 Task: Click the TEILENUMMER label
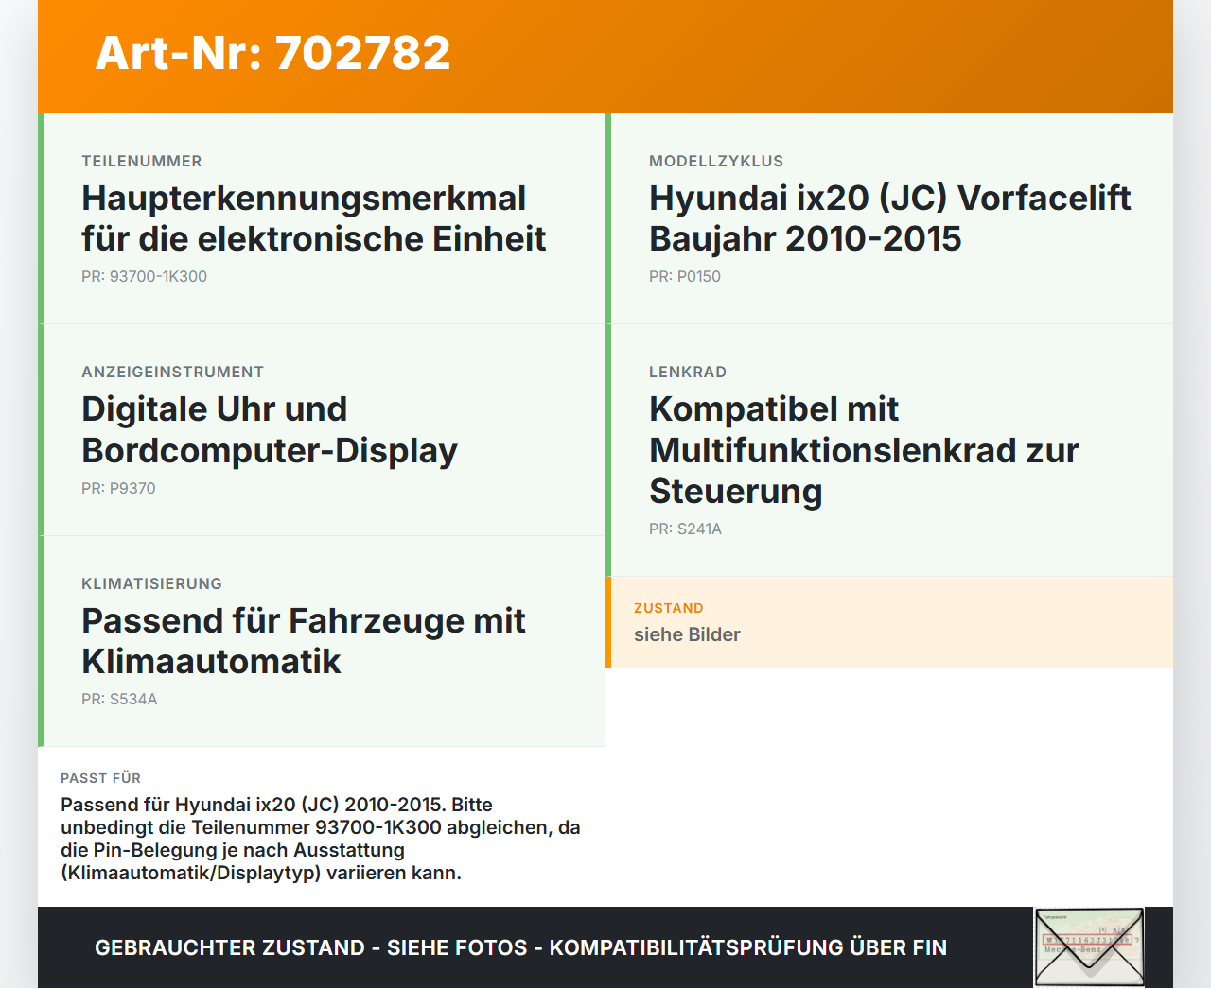tap(142, 161)
